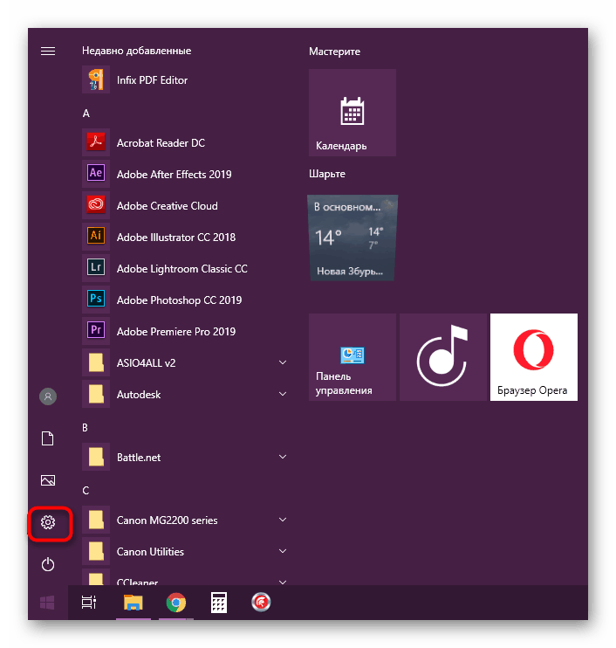The image size is (616, 648).
Task: Open the Календарь tile
Action: [352, 113]
